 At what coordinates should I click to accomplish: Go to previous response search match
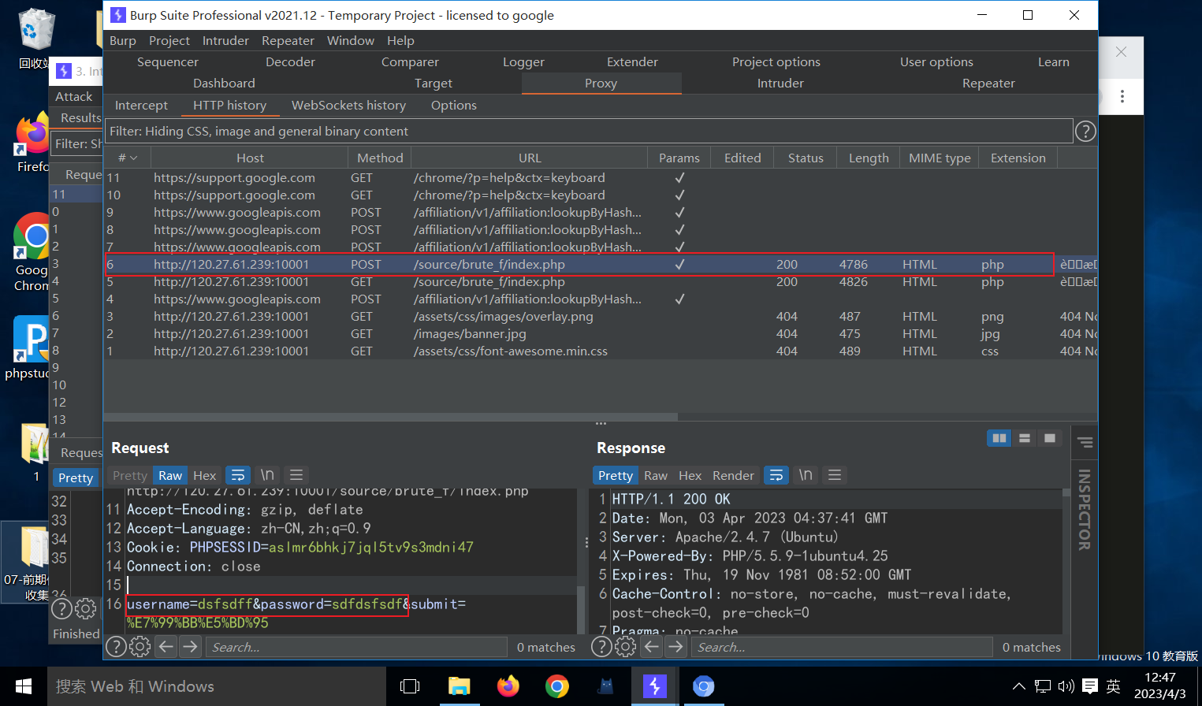coord(651,647)
